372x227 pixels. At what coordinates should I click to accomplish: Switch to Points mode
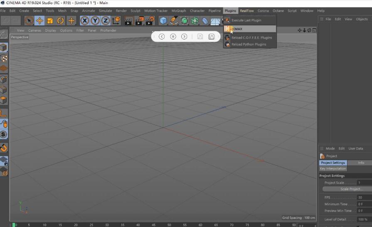click(4, 79)
